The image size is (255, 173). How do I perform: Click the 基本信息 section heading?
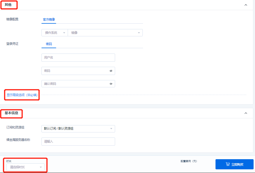point(12,113)
